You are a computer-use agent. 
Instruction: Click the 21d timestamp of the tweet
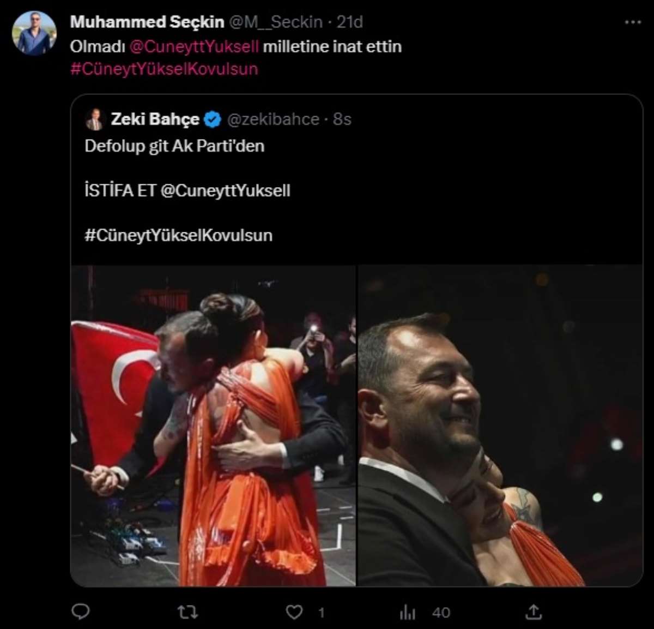(350, 22)
